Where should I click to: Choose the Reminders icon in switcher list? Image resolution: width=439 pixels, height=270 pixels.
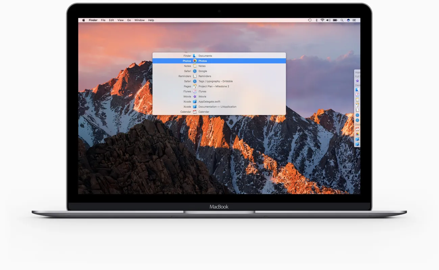click(x=195, y=76)
